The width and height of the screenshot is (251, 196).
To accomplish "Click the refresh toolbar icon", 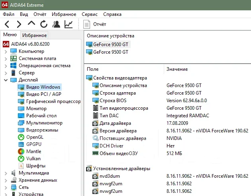I will tap(44, 24).
